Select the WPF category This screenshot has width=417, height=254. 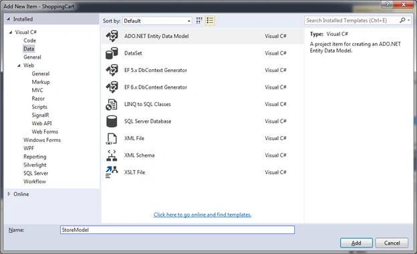point(29,148)
